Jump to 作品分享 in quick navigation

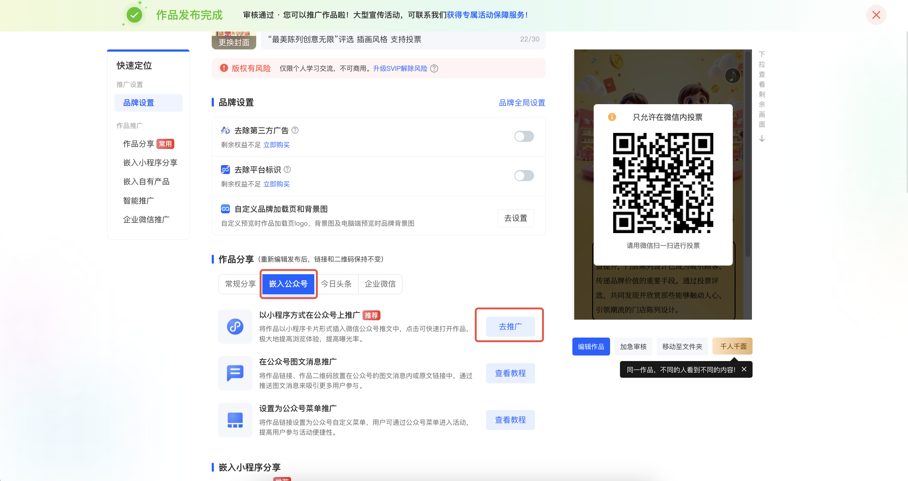(138, 144)
